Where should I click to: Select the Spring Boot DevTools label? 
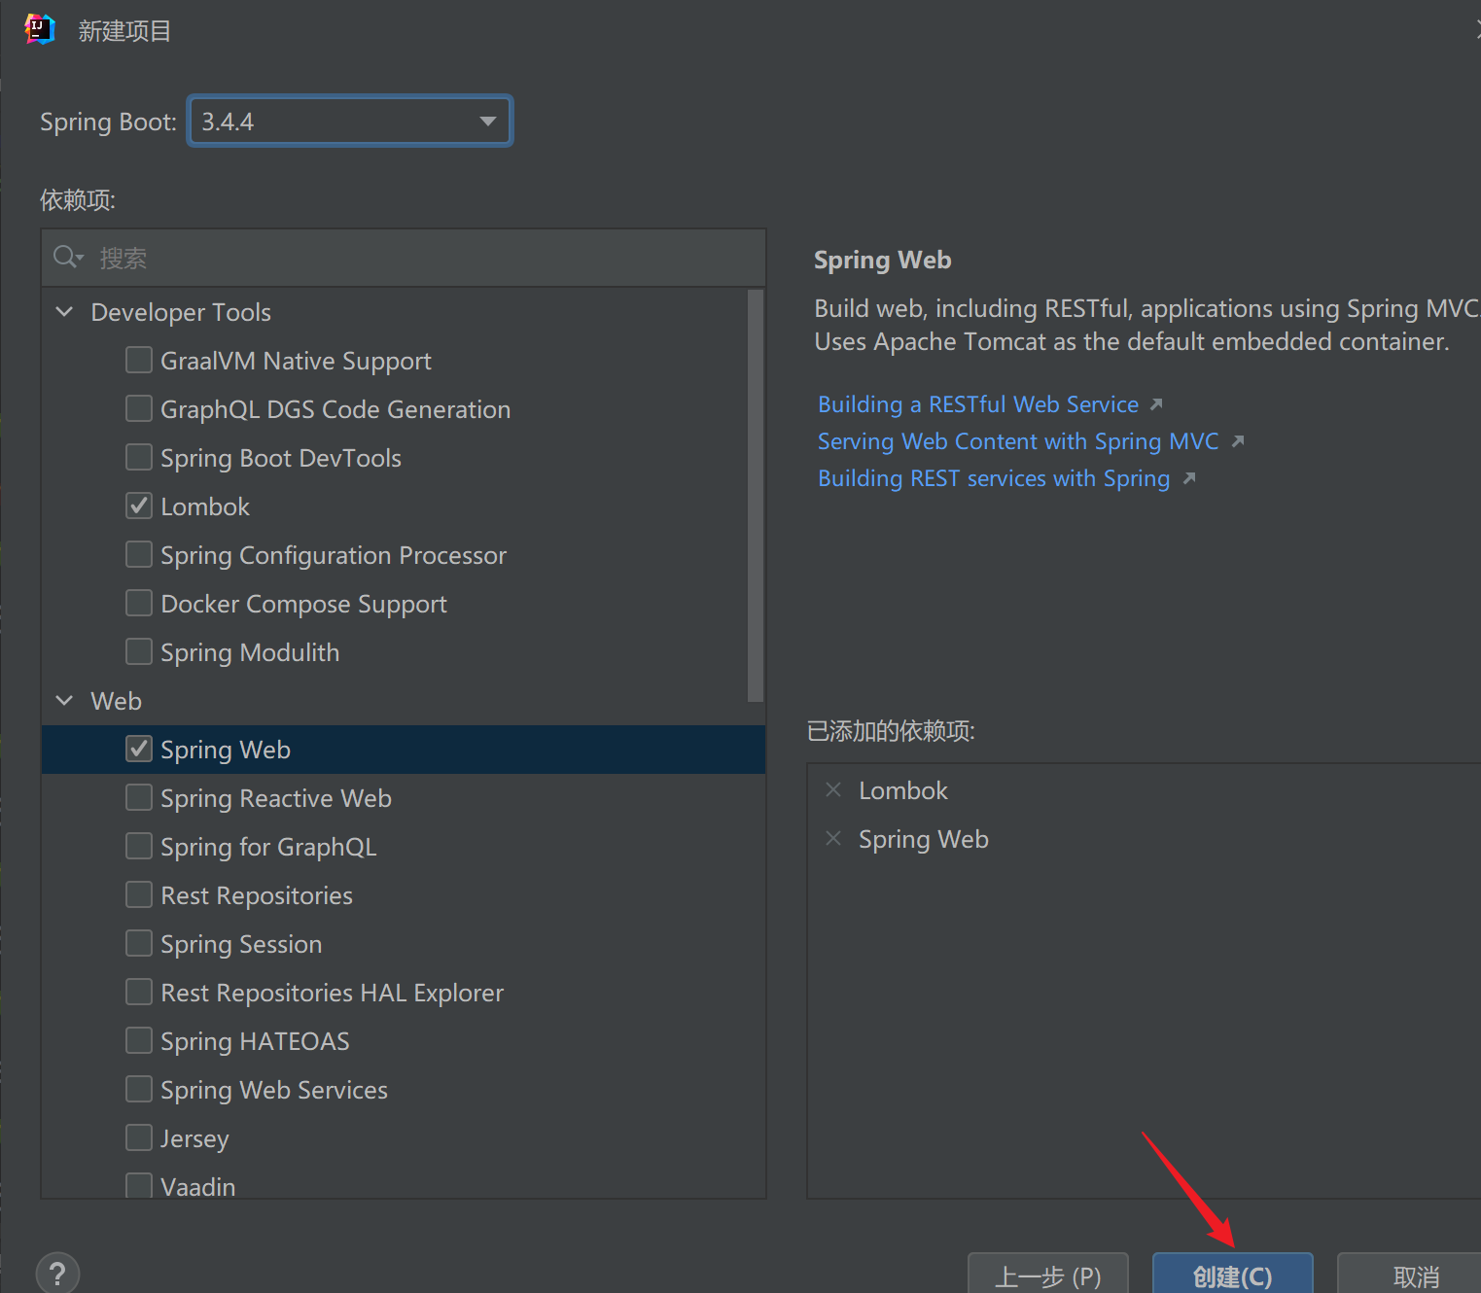point(281,458)
